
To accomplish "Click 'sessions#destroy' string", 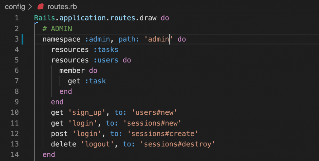I will pos(177,144).
